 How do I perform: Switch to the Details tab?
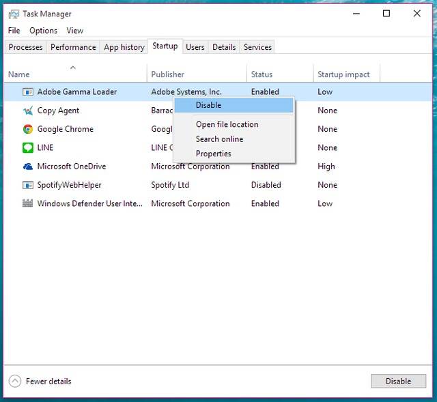(224, 47)
